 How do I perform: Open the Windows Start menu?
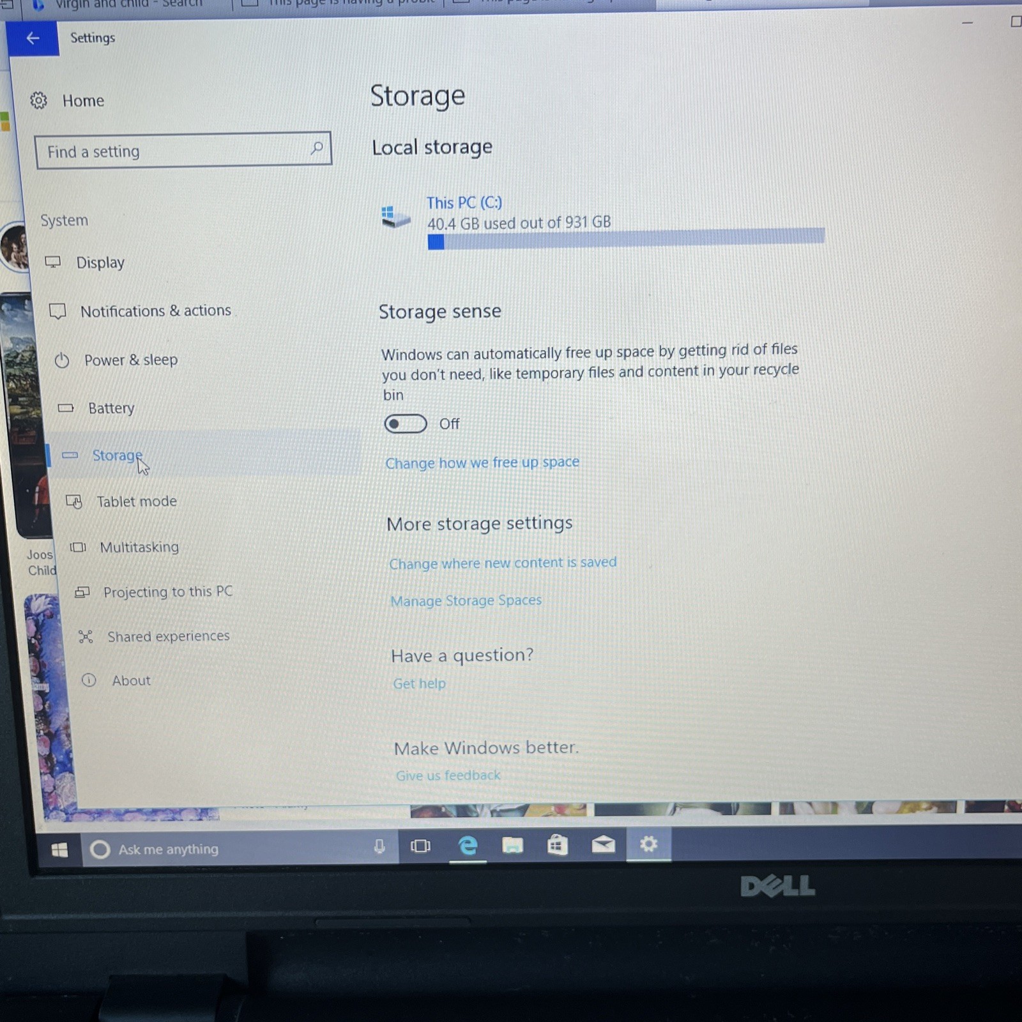(x=59, y=850)
